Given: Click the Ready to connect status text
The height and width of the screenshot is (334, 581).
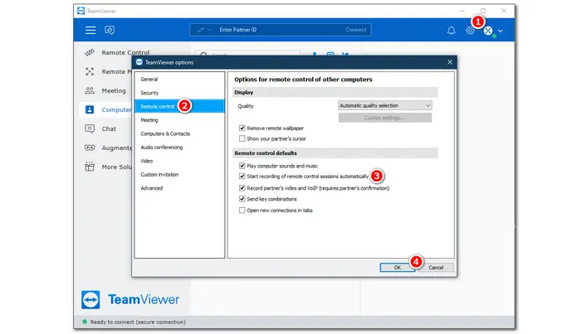Looking at the screenshot, I should coord(138,322).
